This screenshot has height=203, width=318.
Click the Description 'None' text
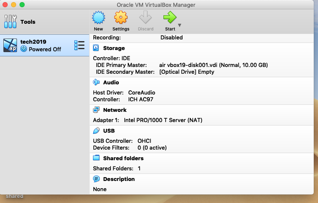pos(100,189)
